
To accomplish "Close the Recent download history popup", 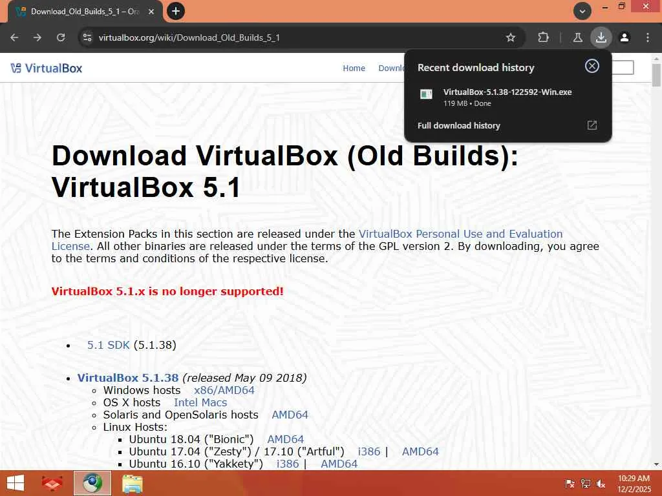I will [x=592, y=66].
